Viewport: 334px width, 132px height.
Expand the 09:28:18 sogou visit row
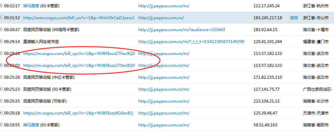coord(1,54)
